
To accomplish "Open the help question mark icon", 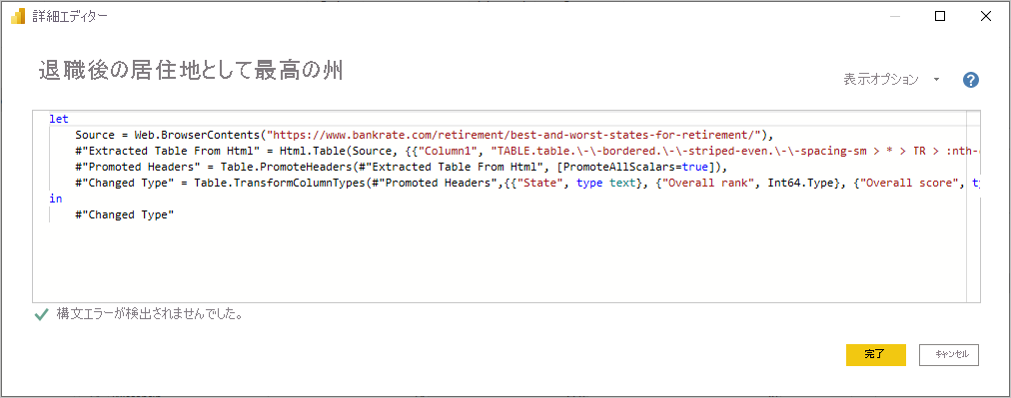I will 971,80.
